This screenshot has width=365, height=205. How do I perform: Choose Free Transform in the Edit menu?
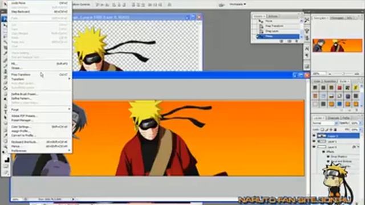pos(39,75)
